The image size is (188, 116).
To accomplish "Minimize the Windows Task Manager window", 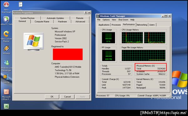I will pyautogui.click(x=163, y=16).
